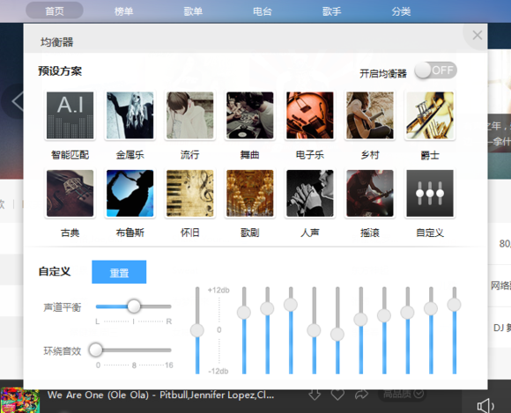Open the 电台 tab

[x=263, y=11]
